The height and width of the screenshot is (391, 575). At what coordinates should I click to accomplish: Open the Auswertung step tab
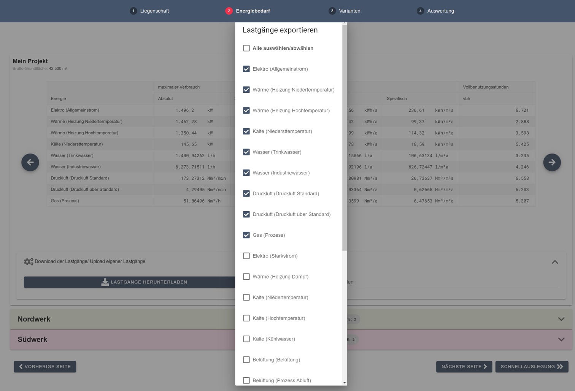click(x=440, y=11)
